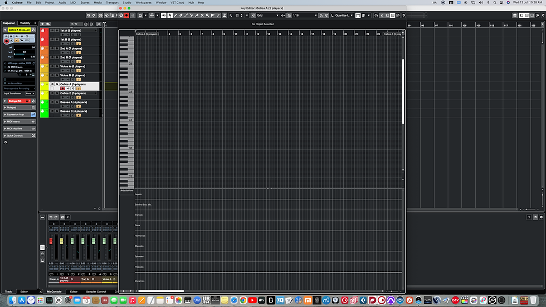This screenshot has height=307, width=546.
Task: Select the Basses A (4 players) track
Action: 73,103
